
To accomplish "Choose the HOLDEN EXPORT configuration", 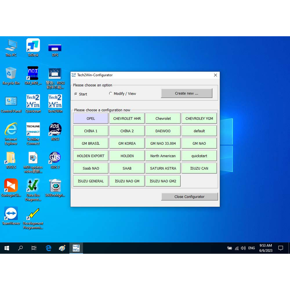I will (90, 156).
